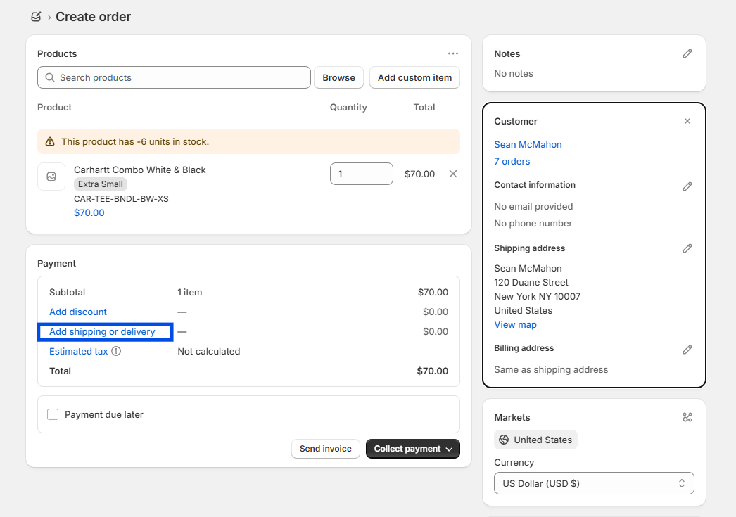Click the Markets settings icon

[687, 417]
